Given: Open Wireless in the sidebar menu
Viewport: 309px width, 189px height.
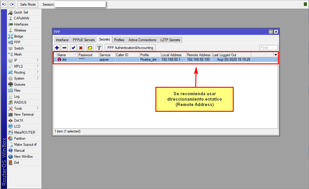Looking at the screenshot, I should pyautogui.click(x=20, y=30).
